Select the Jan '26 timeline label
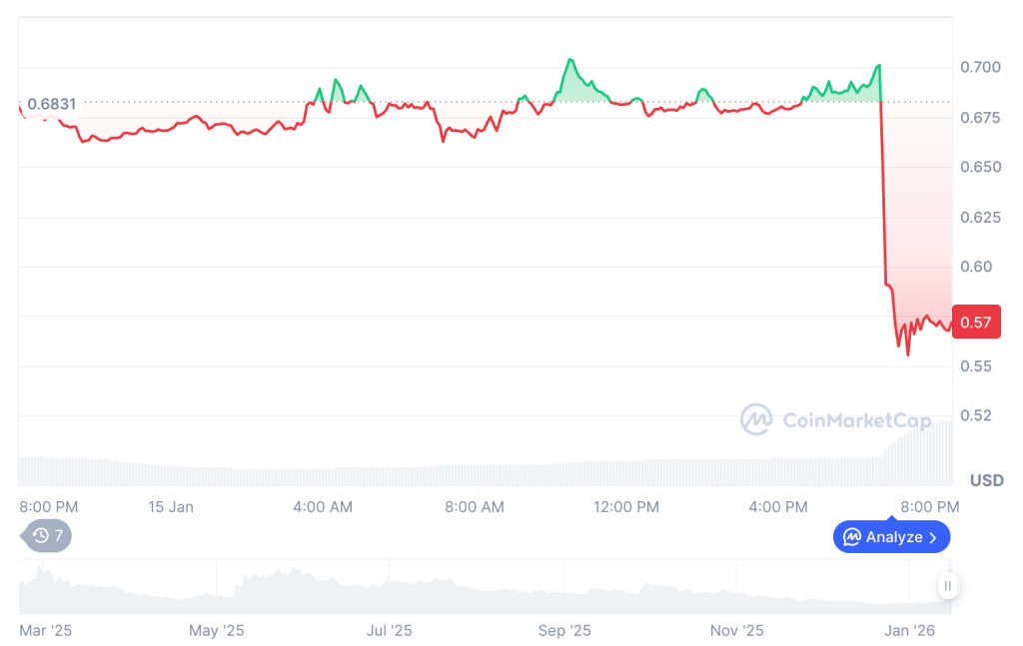This screenshot has height=646, width=1023. coord(908,631)
